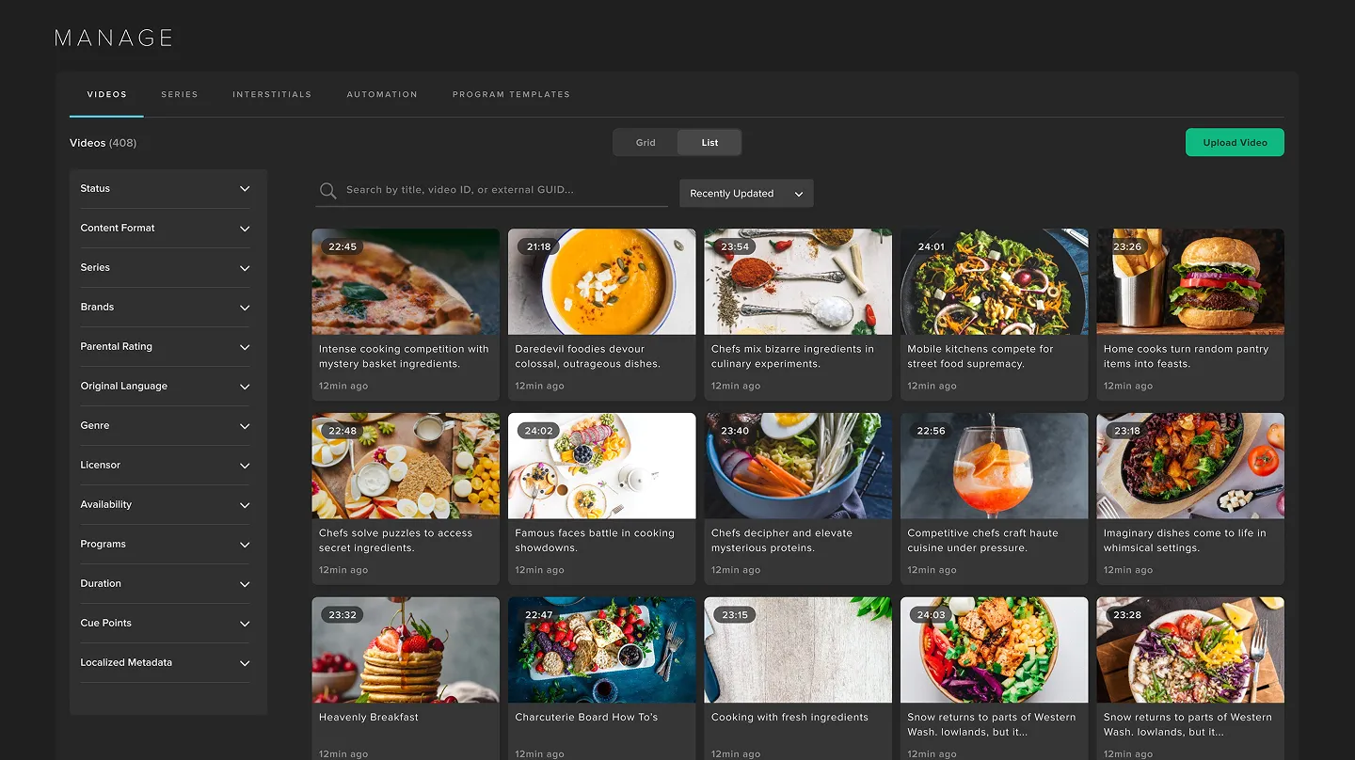This screenshot has width=1355, height=760.
Task: Expand the Content Format filter
Action: [166, 229]
